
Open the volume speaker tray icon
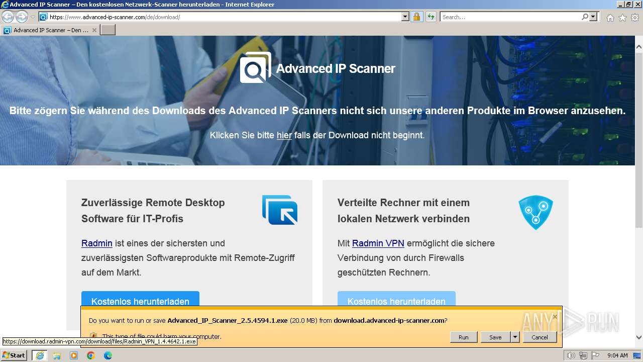[x=571, y=355]
